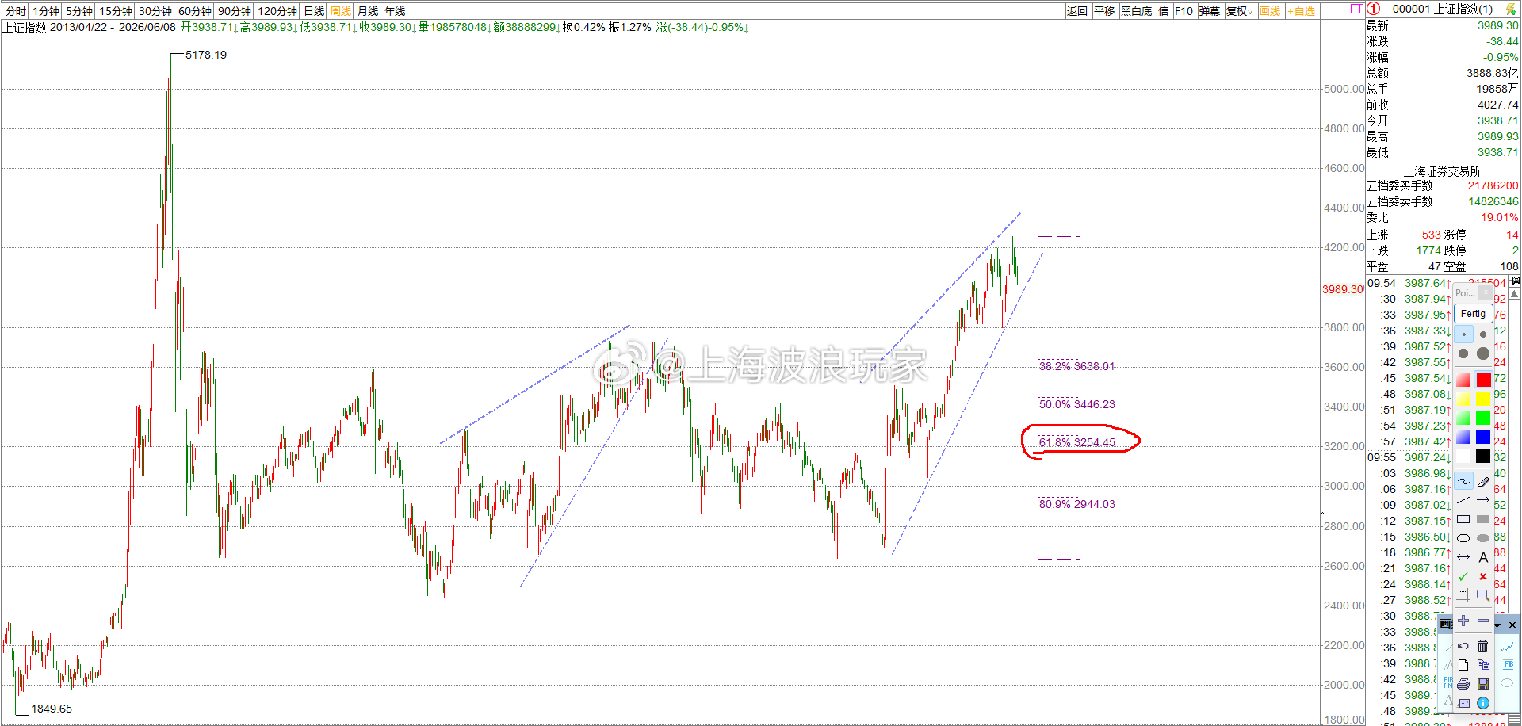Toggle the 画线 drawing mode button
The image size is (1522, 726).
pos(1270,11)
